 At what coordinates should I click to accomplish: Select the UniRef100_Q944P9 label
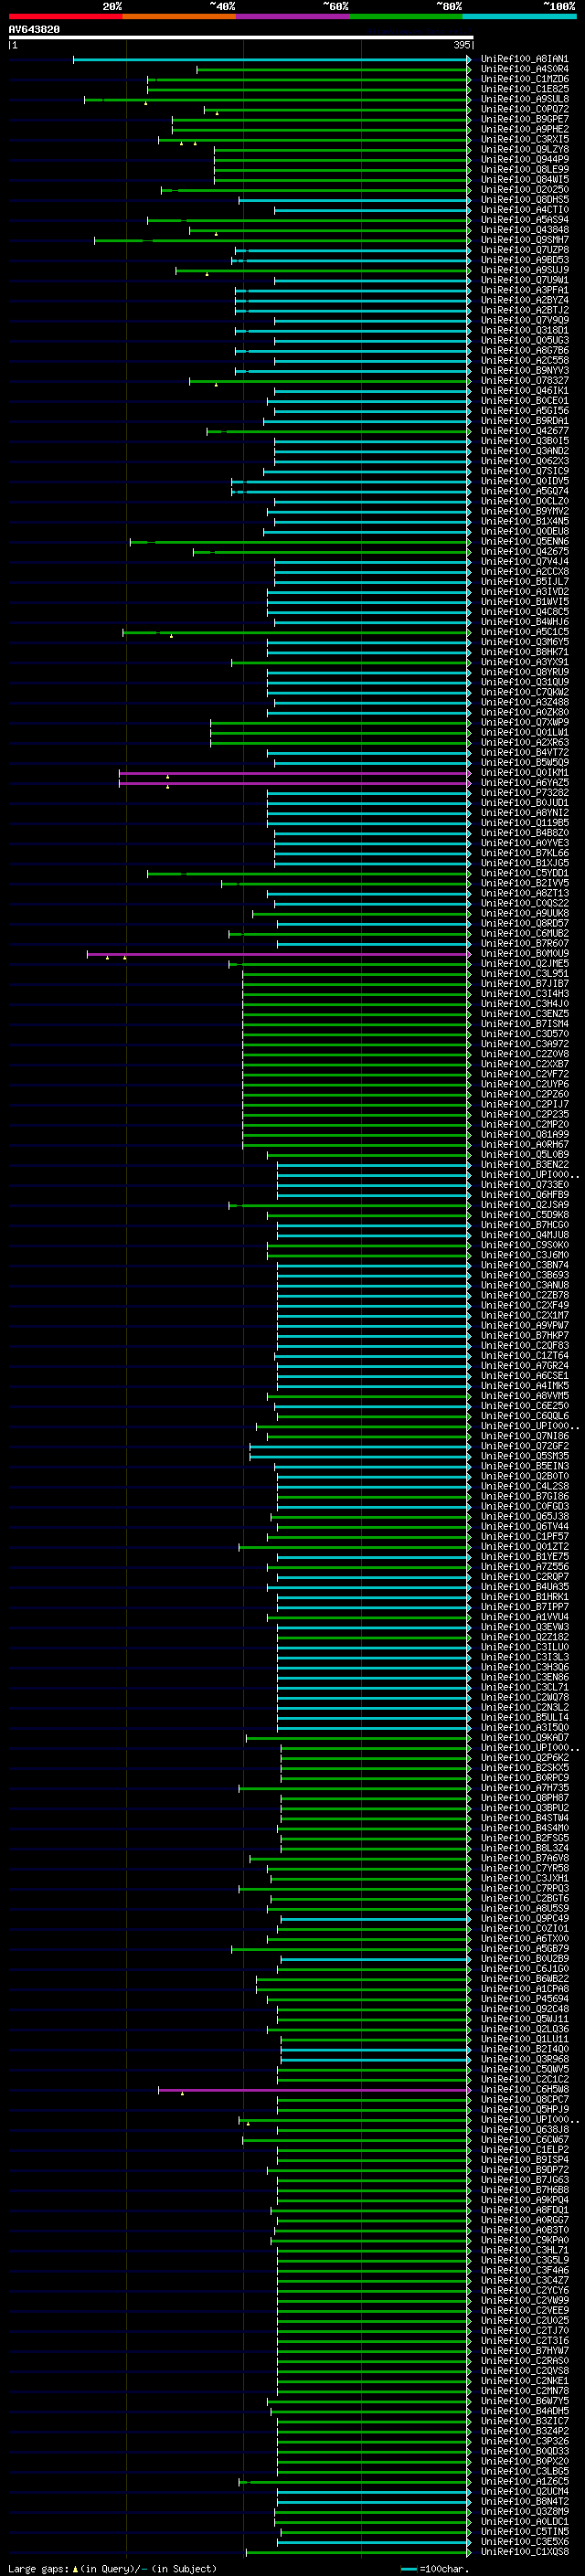pos(524,160)
